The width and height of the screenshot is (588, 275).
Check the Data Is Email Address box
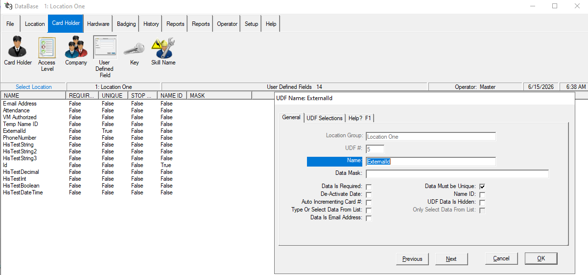(369, 218)
